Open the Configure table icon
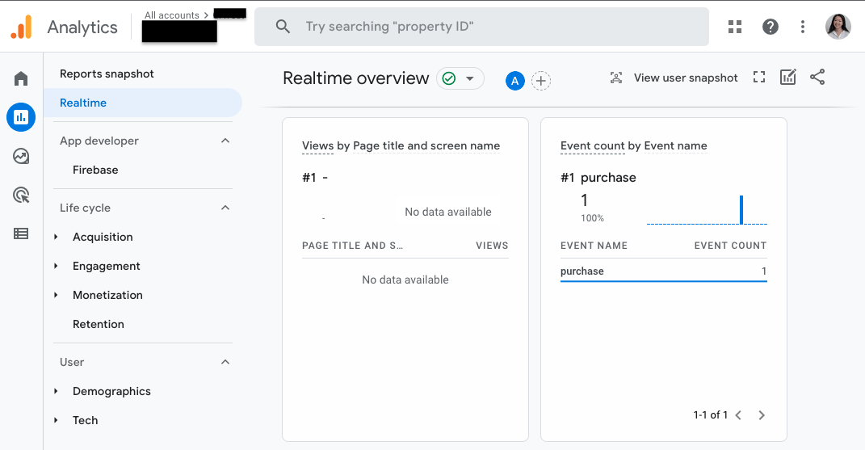The width and height of the screenshot is (865, 450). 21,233
